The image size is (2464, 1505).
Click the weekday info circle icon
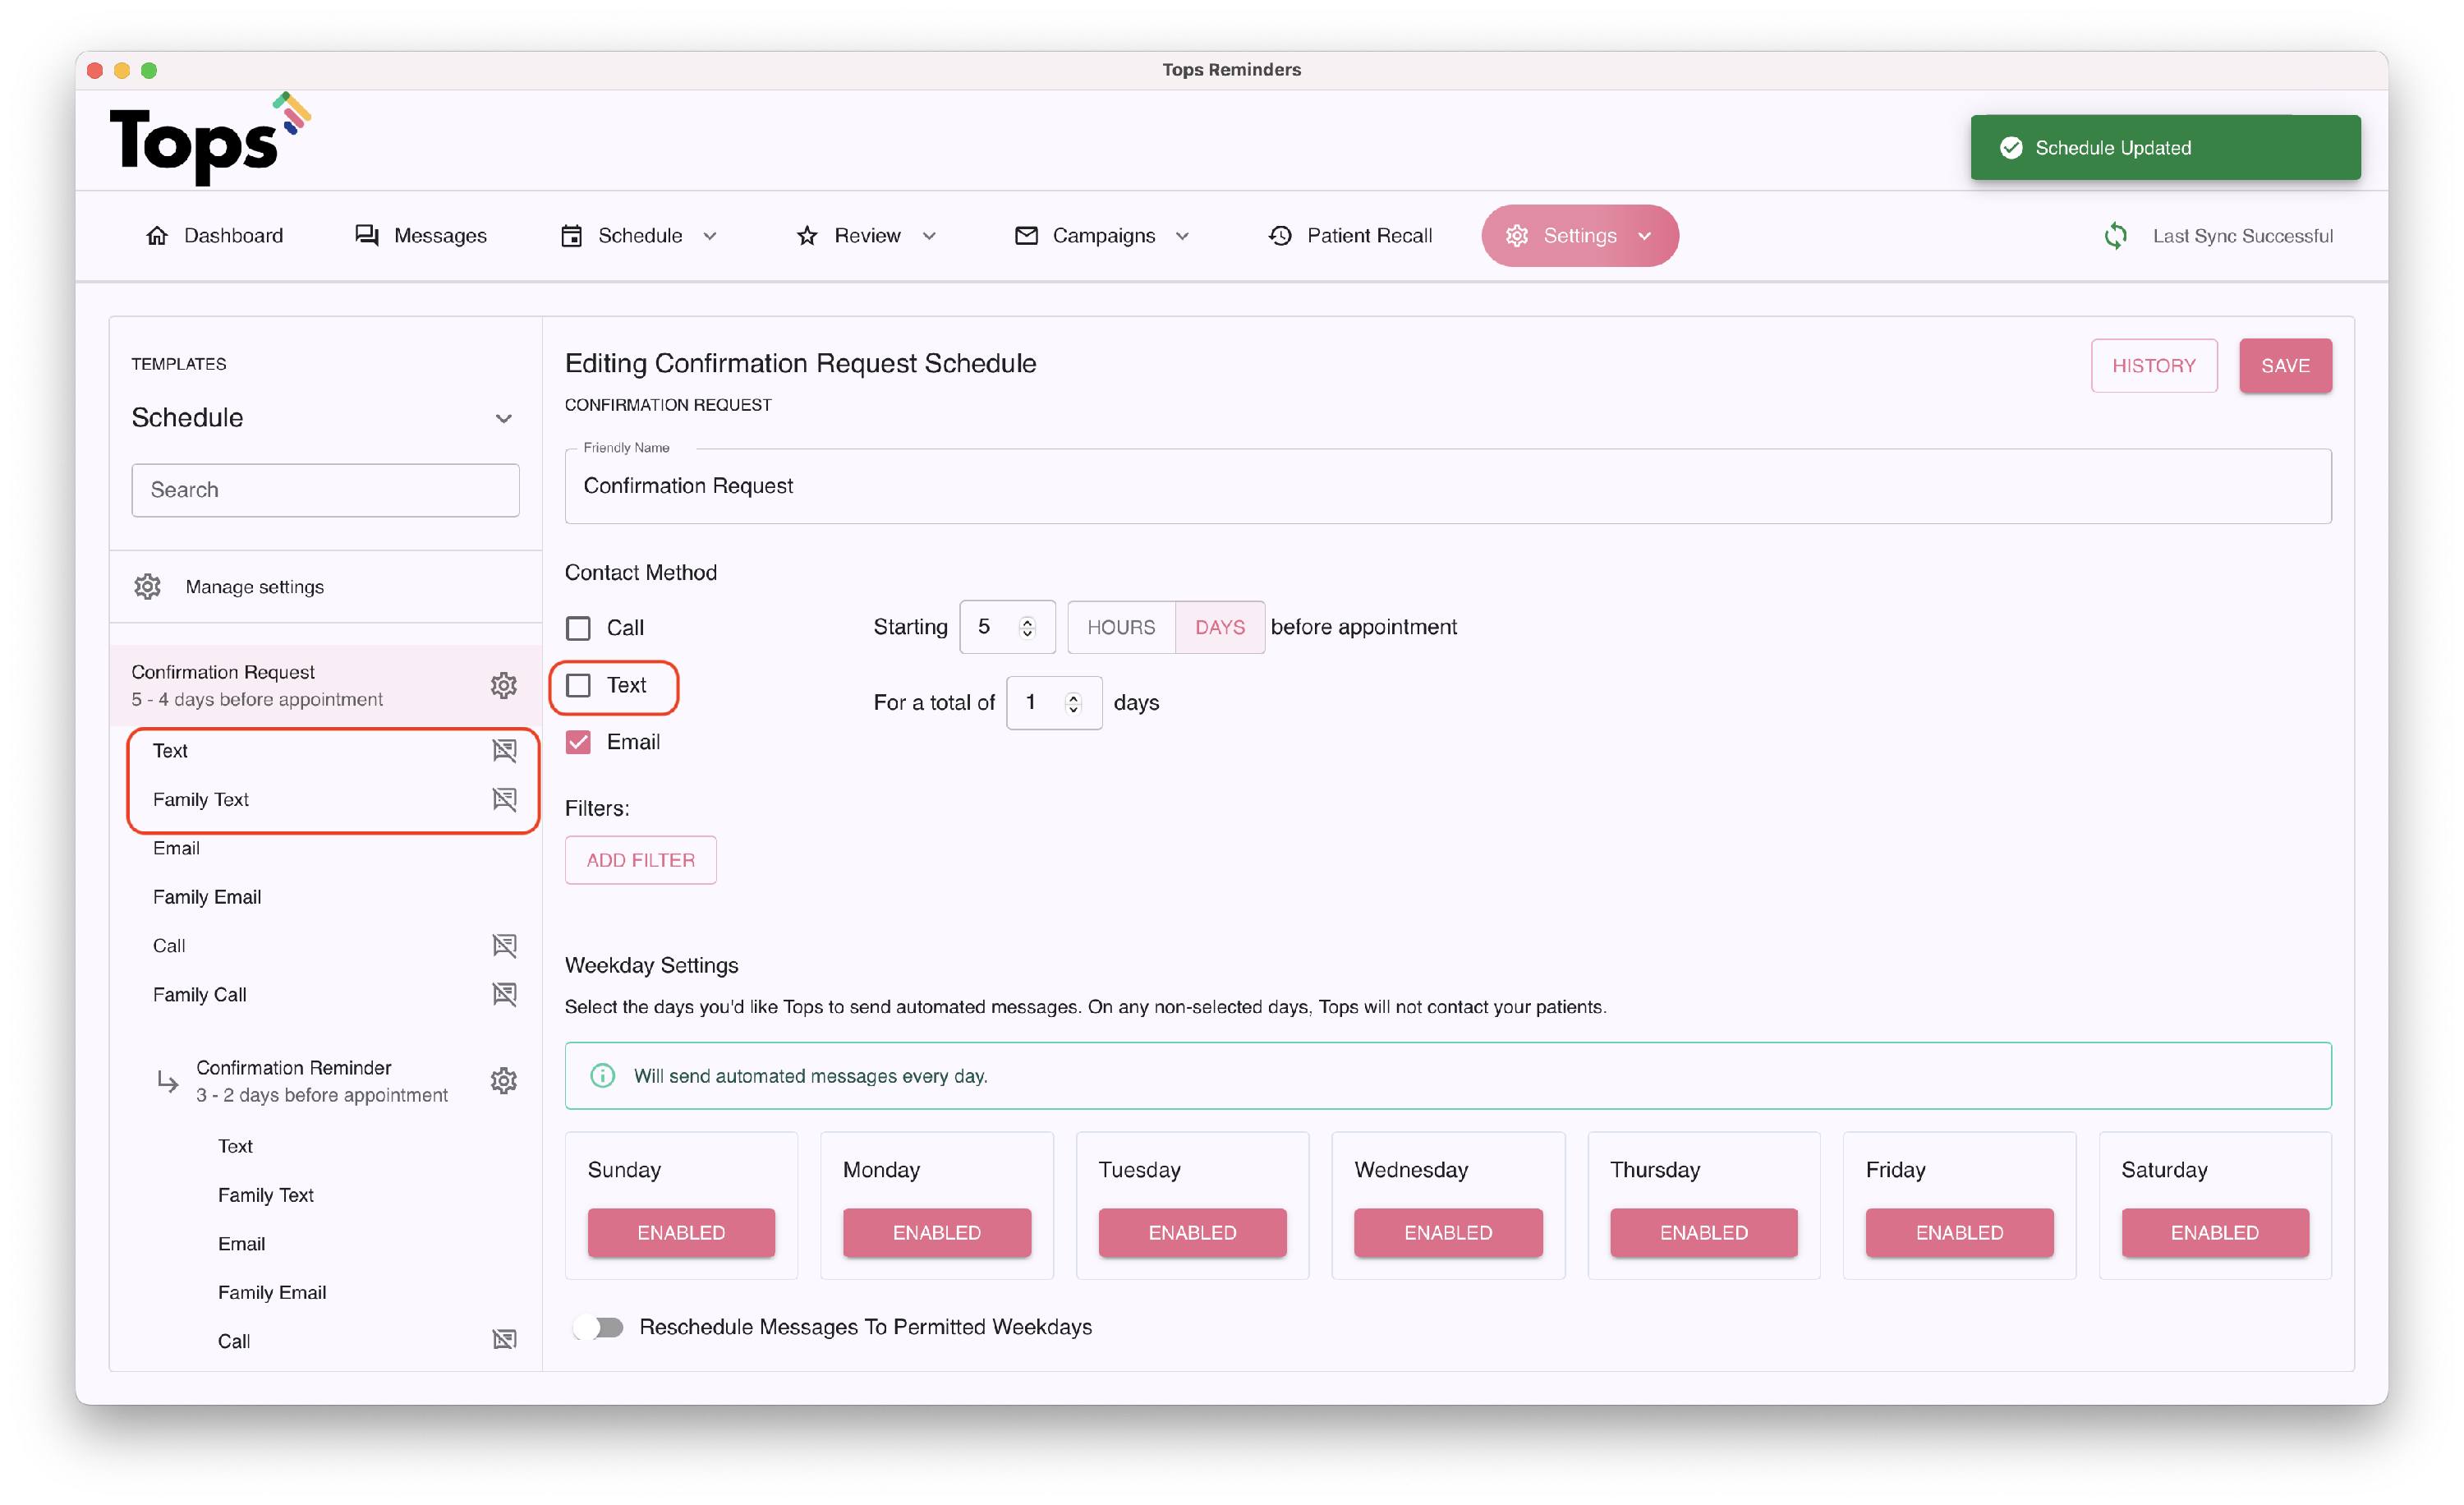coord(602,1076)
